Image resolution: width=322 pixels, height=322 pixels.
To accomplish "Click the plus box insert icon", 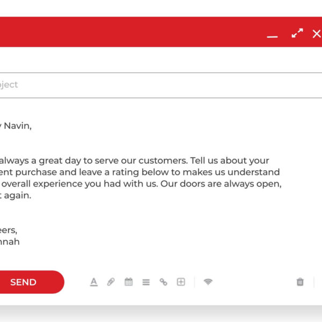I will [181, 282].
